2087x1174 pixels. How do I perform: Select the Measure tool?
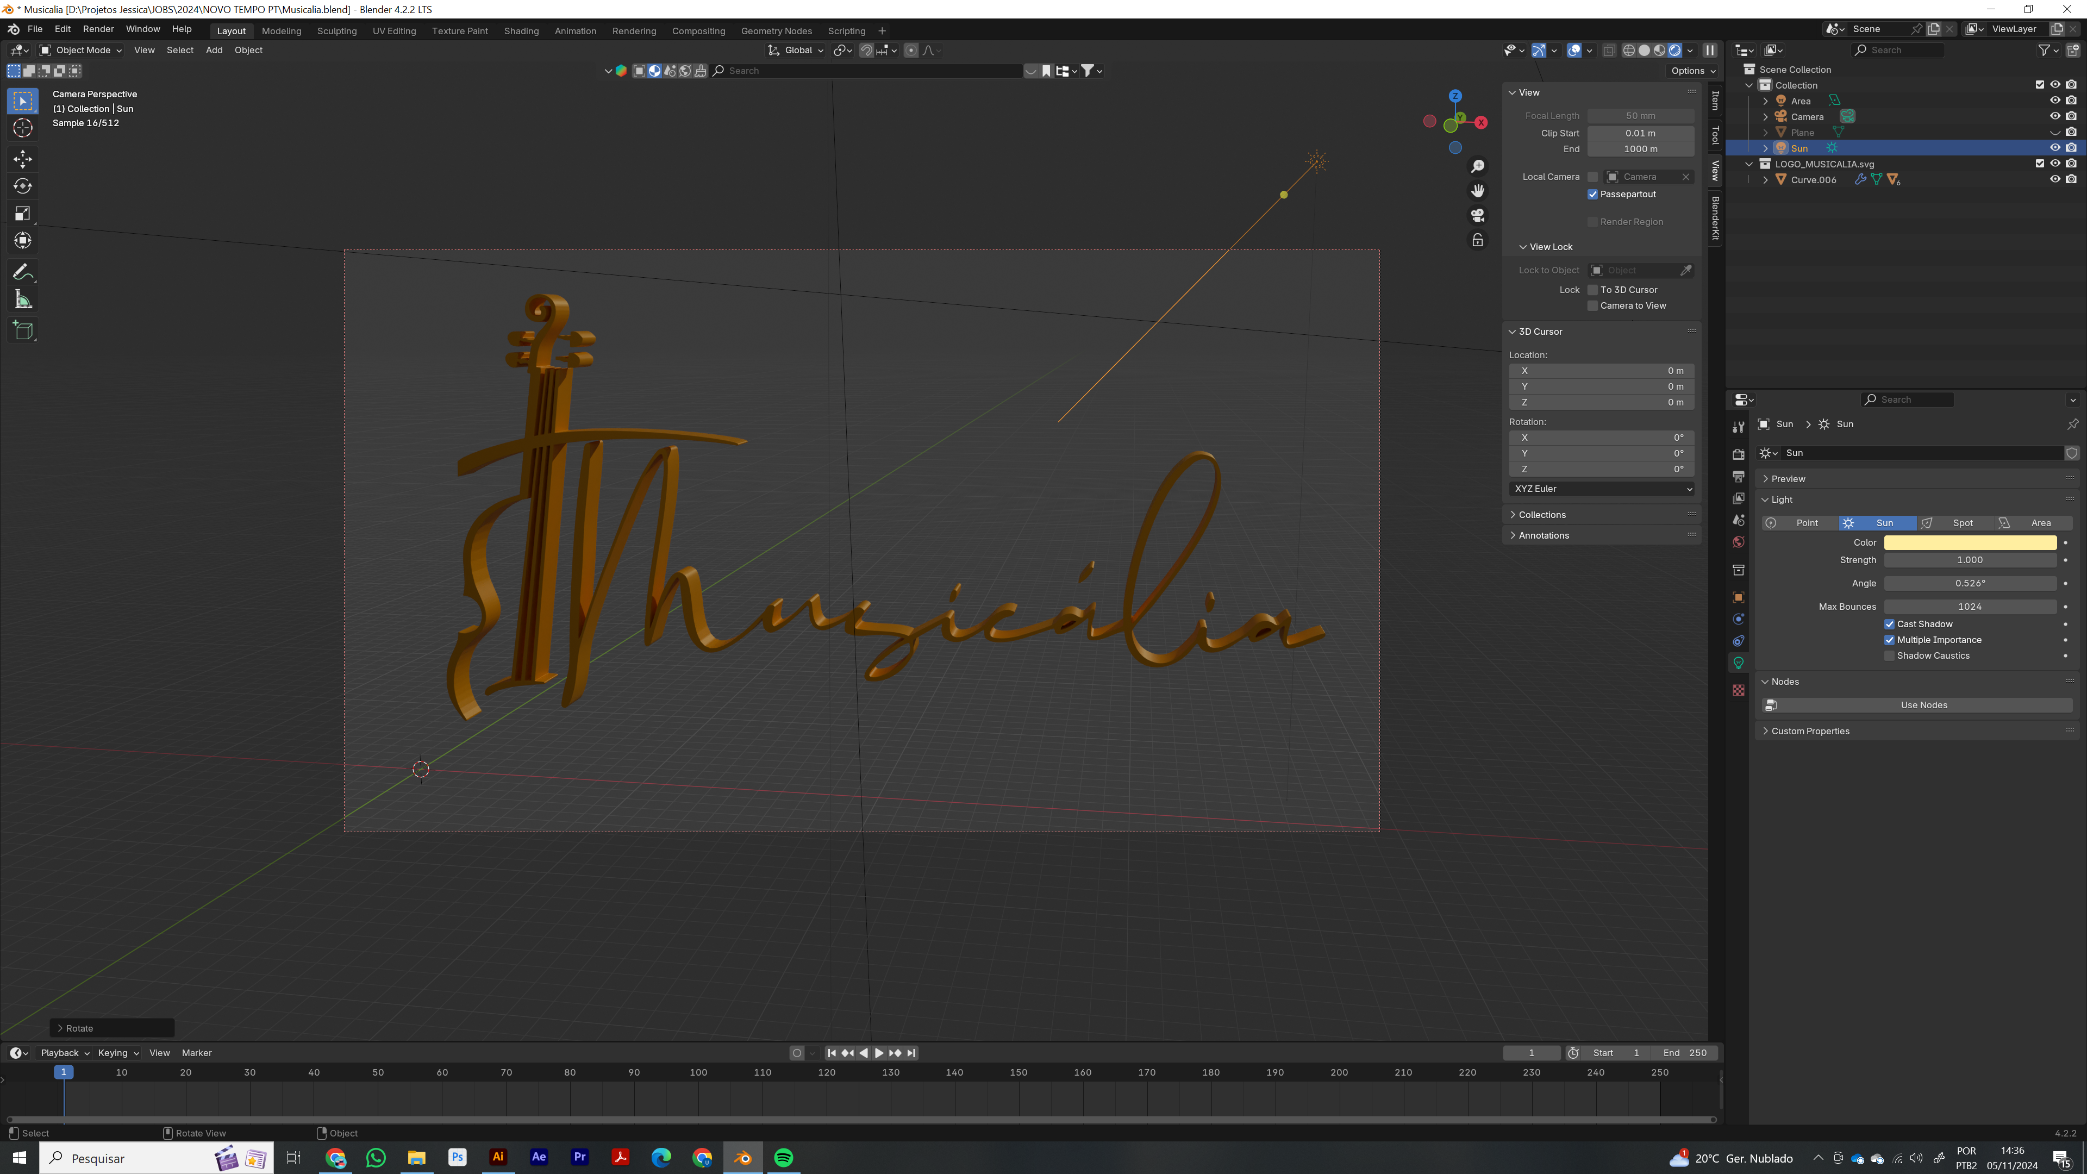23,300
